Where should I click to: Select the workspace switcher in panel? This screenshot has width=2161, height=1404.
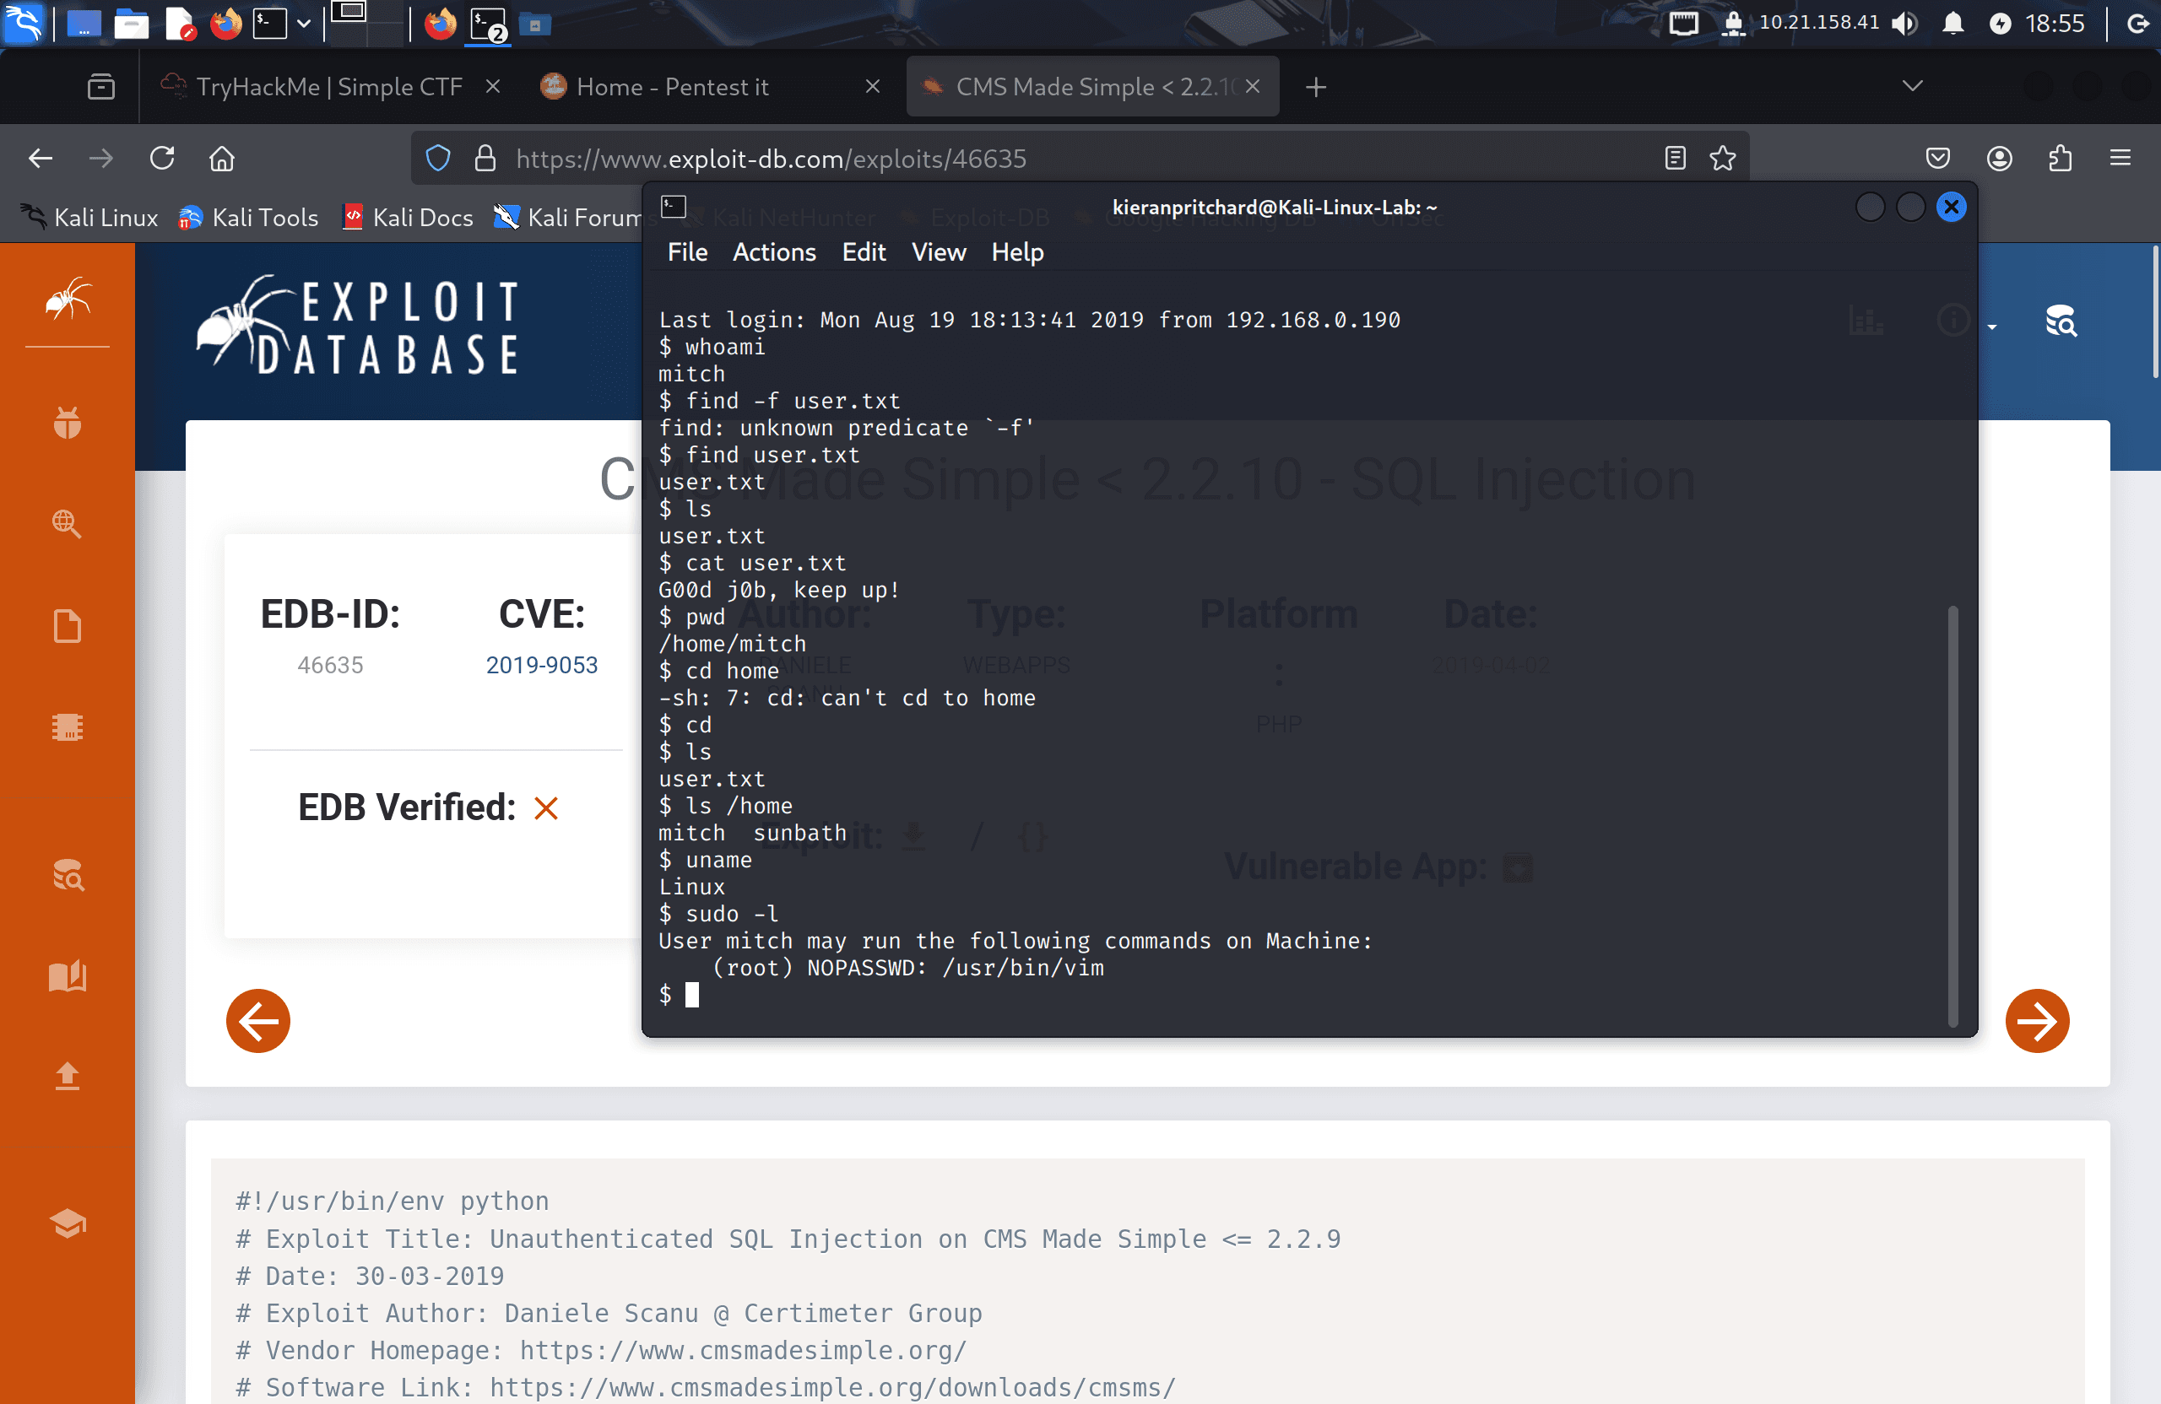coord(366,24)
